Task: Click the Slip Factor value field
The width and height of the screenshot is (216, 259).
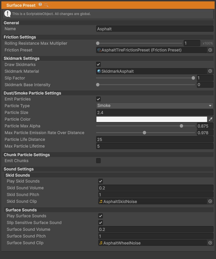Action: [x=205, y=78]
